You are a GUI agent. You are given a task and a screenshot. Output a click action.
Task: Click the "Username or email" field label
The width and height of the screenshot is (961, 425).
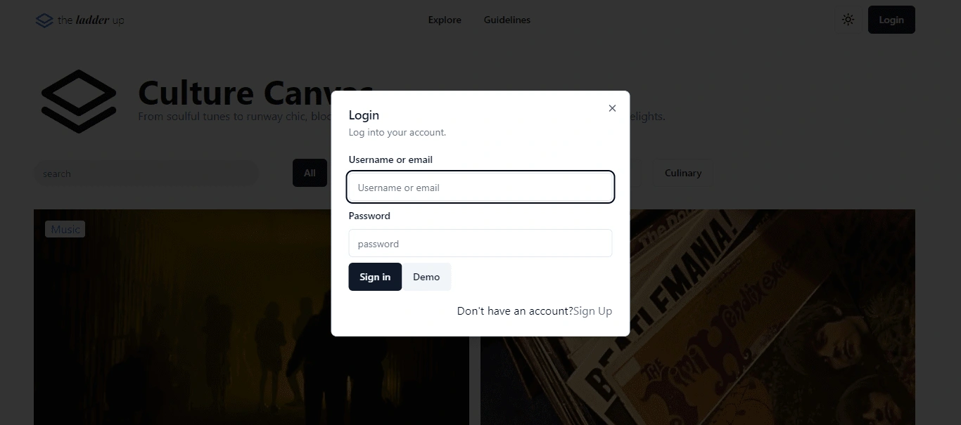pos(390,159)
